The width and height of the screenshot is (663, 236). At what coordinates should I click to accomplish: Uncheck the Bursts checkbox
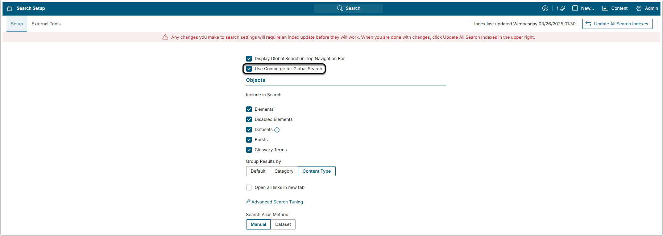pyautogui.click(x=249, y=140)
